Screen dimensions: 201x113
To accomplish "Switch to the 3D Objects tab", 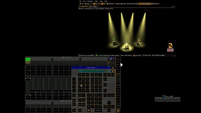I will [x=94, y=7].
